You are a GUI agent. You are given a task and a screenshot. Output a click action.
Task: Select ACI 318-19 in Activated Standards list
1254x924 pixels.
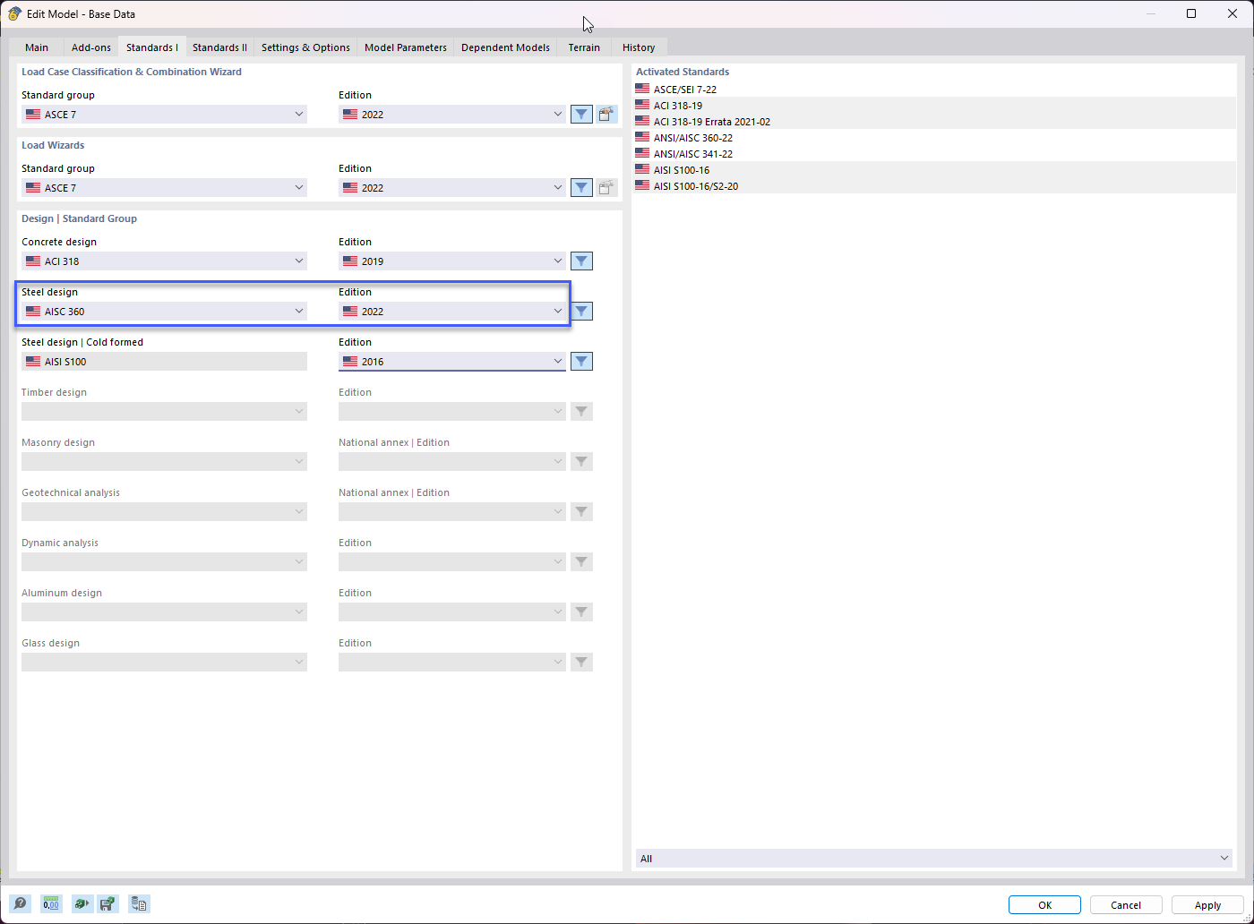pos(934,105)
